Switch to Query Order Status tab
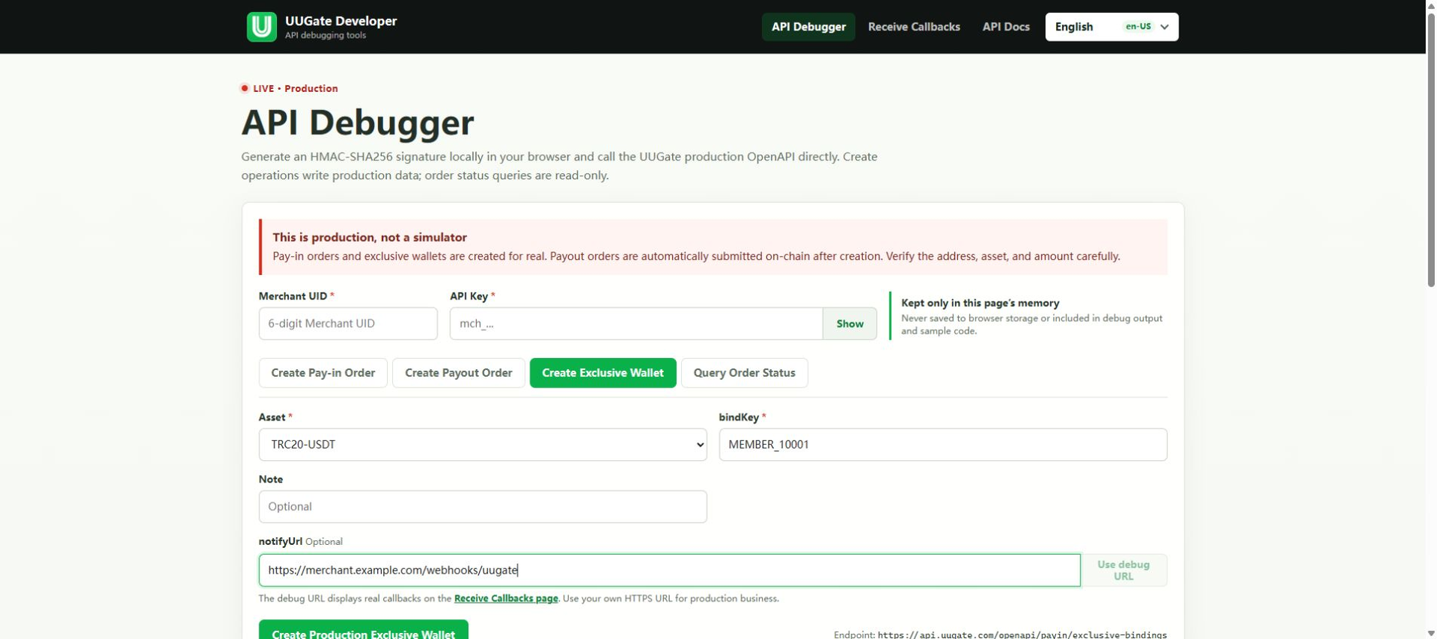This screenshot has height=639, width=1437. tap(745, 373)
